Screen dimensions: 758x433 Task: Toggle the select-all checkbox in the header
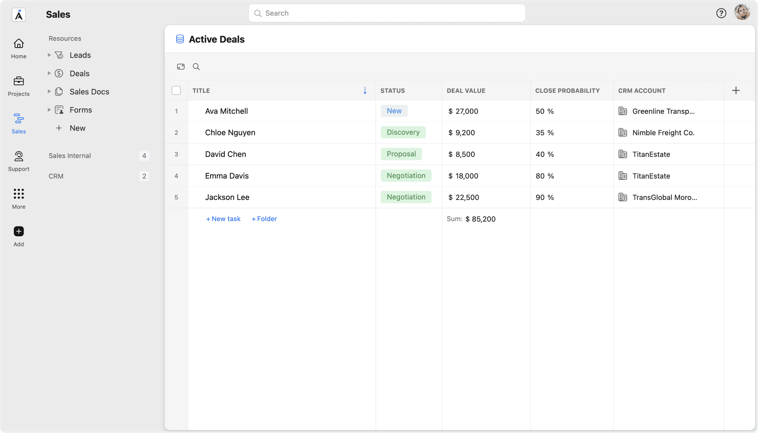point(176,90)
